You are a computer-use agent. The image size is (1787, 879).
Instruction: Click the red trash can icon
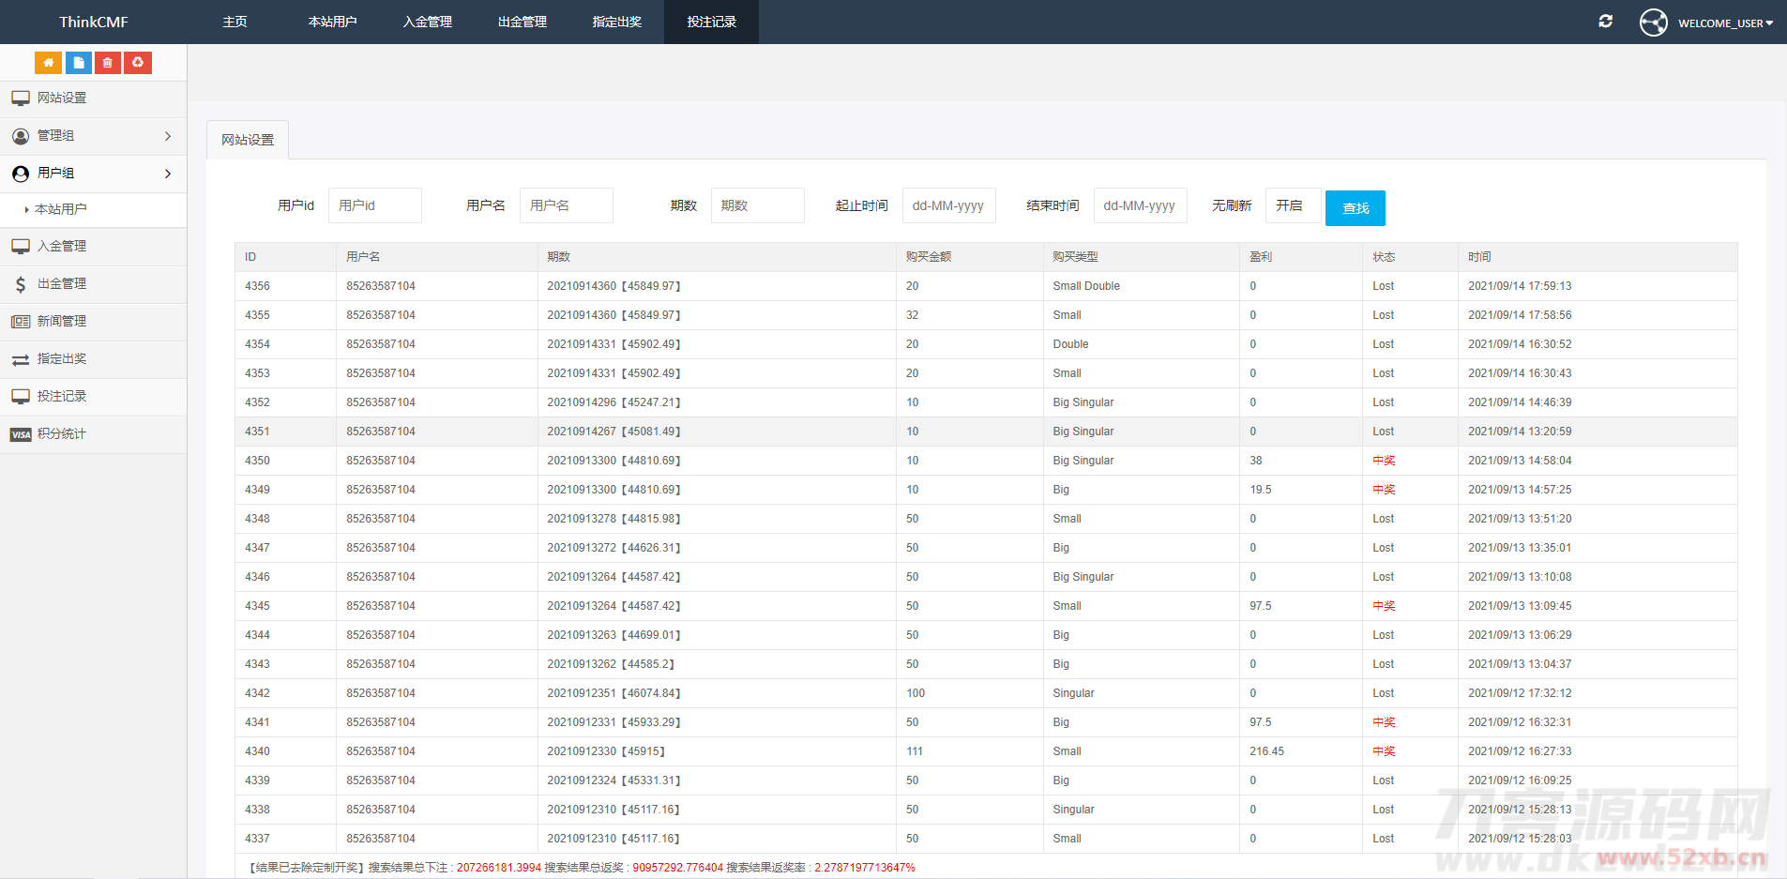[x=108, y=63]
